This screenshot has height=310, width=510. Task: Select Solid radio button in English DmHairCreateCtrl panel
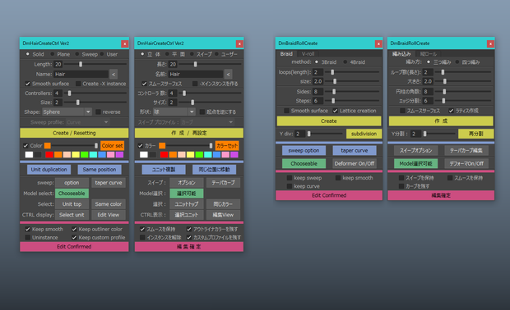click(x=28, y=54)
